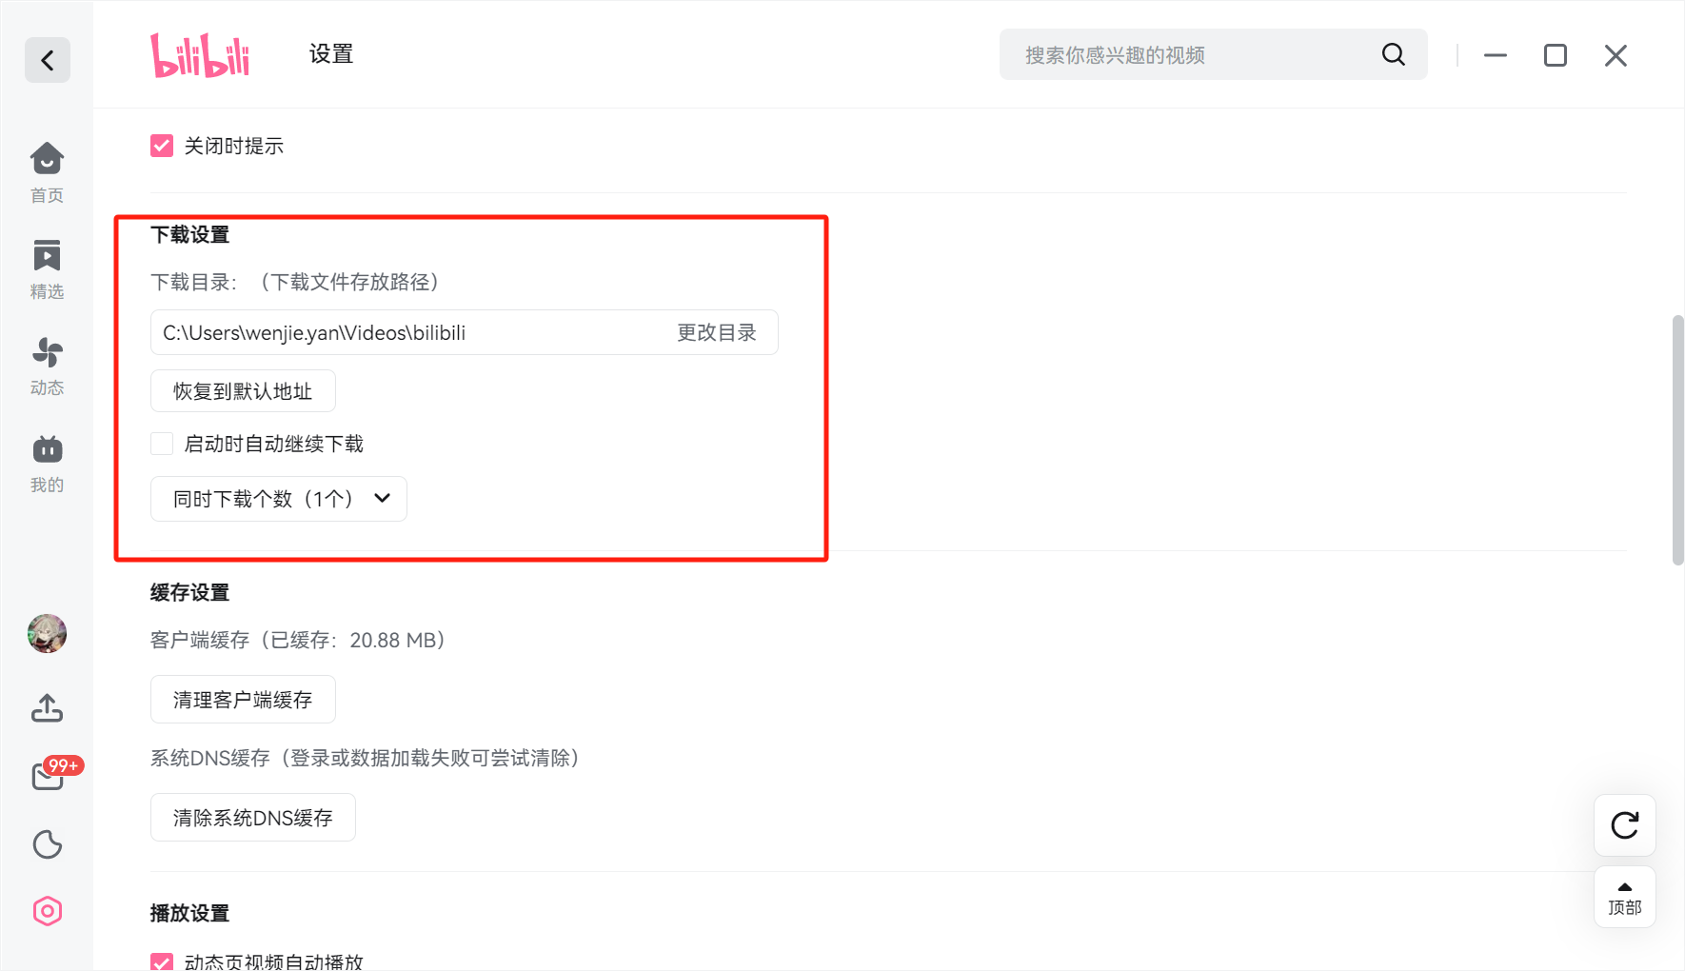
Task: Open the 精选 section
Action: 47,269
